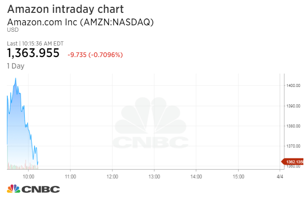Viewport: 308px width, 207px height.
Task: Click the 1400.00 price axis label
Action: coord(293,86)
